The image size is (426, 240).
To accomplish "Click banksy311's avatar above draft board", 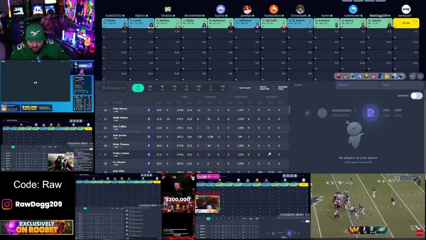I will [x=406, y=9].
